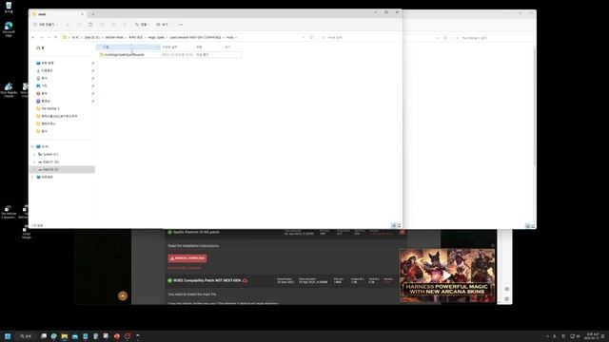Open Recycle Bin desktop icon

coord(9,8)
